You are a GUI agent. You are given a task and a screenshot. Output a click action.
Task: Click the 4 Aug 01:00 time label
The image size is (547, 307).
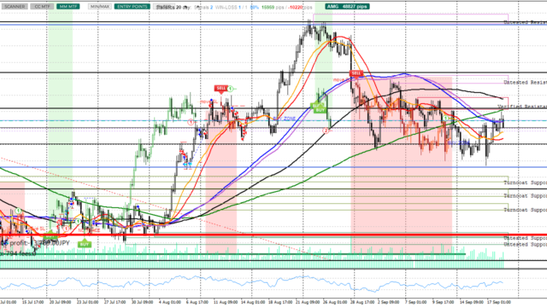click(169, 302)
